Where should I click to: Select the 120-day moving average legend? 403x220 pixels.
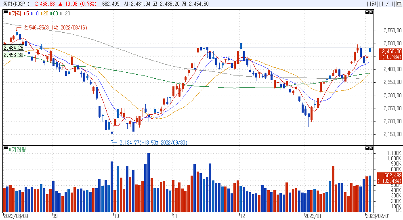point(65,13)
